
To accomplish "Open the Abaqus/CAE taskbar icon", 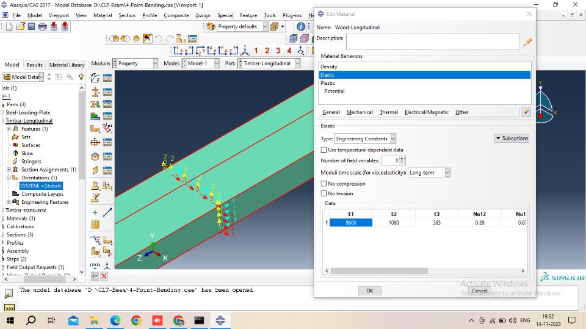I will pos(220,320).
